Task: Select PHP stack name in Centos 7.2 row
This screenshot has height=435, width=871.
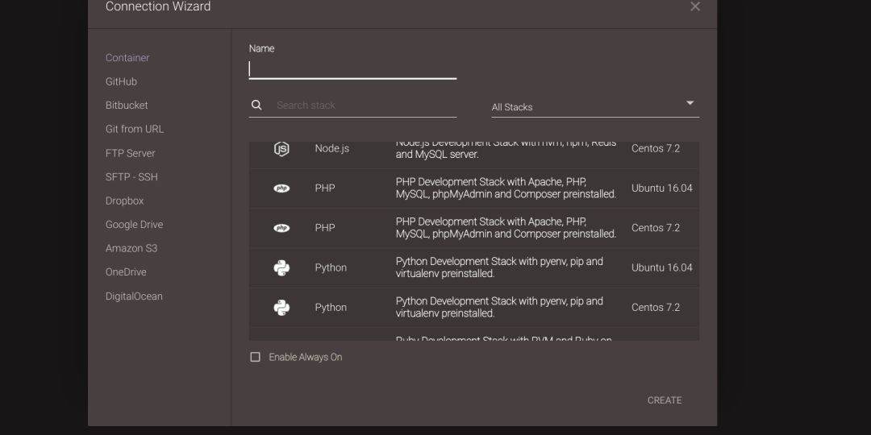Action: pos(325,228)
